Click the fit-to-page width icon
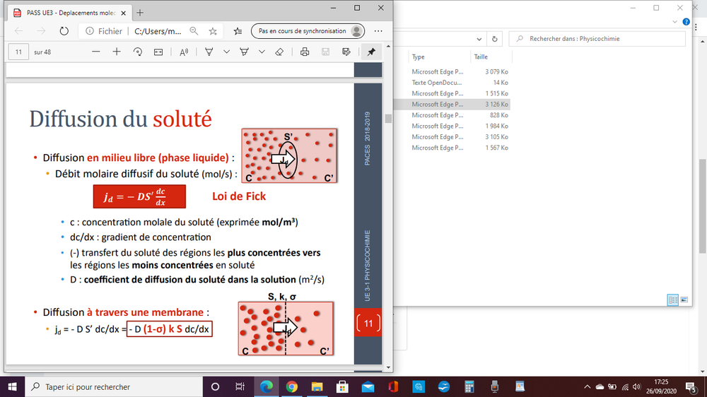This screenshot has width=707, height=397. pos(158,52)
